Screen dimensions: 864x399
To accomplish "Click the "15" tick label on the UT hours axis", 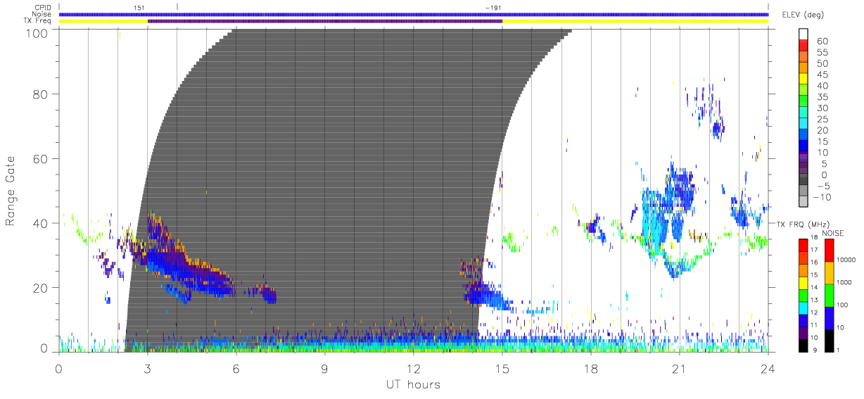I will pos(502,368).
